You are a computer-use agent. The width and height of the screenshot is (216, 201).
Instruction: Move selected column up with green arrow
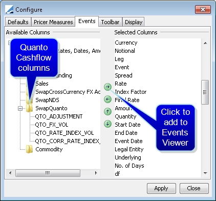point(107,112)
